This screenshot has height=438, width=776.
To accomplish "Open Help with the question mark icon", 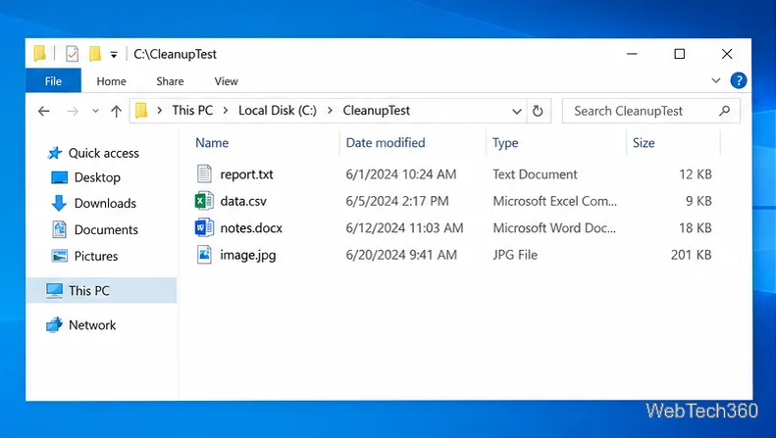I will [739, 80].
